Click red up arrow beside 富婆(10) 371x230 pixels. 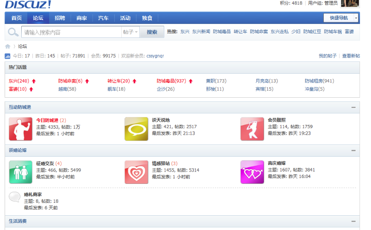31,89
